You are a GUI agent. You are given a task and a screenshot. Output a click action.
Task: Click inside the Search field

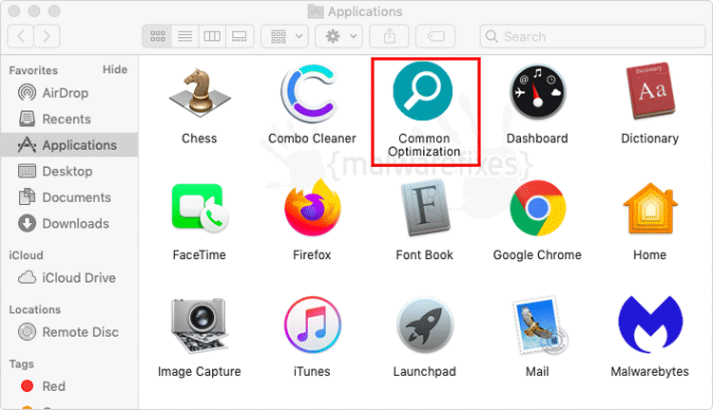point(592,36)
